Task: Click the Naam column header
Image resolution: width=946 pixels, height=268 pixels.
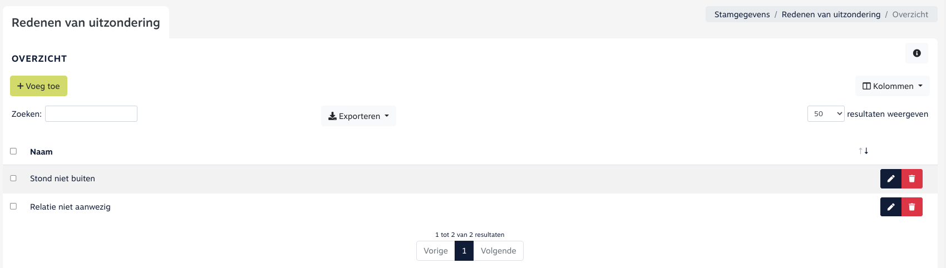Action: pyautogui.click(x=41, y=152)
